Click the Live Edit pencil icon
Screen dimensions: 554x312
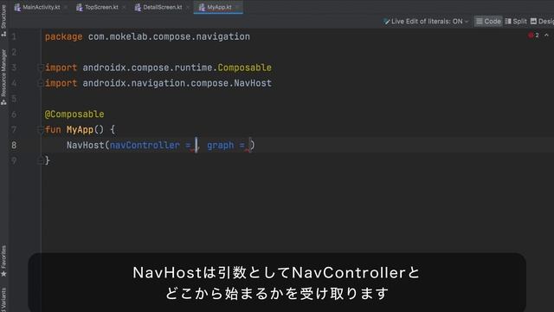387,22
